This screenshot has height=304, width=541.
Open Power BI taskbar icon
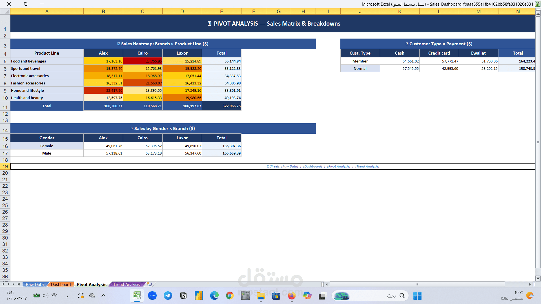click(x=199, y=296)
